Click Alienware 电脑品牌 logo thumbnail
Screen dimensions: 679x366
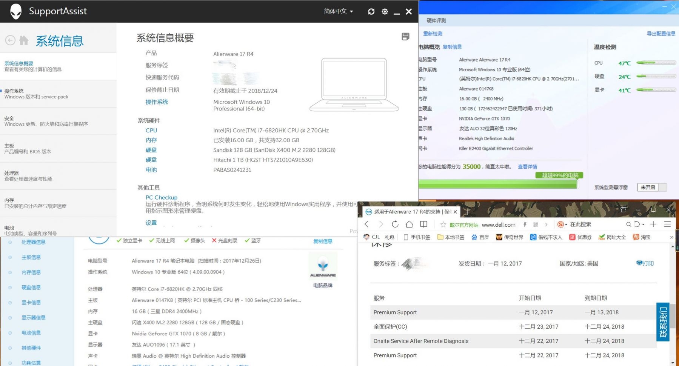pos(323,266)
